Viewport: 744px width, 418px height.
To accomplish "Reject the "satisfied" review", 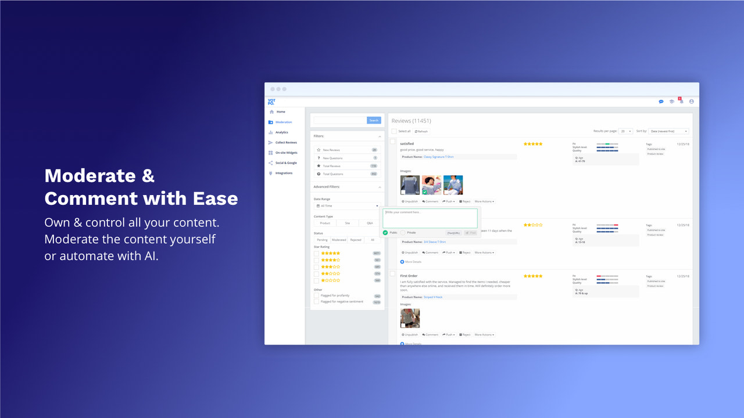I will pyautogui.click(x=464, y=201).
